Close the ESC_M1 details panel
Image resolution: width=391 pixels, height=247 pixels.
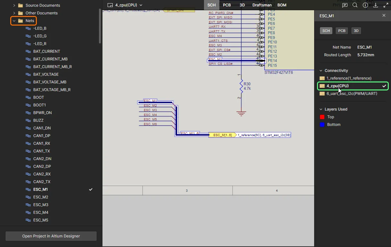coord(384,16)
